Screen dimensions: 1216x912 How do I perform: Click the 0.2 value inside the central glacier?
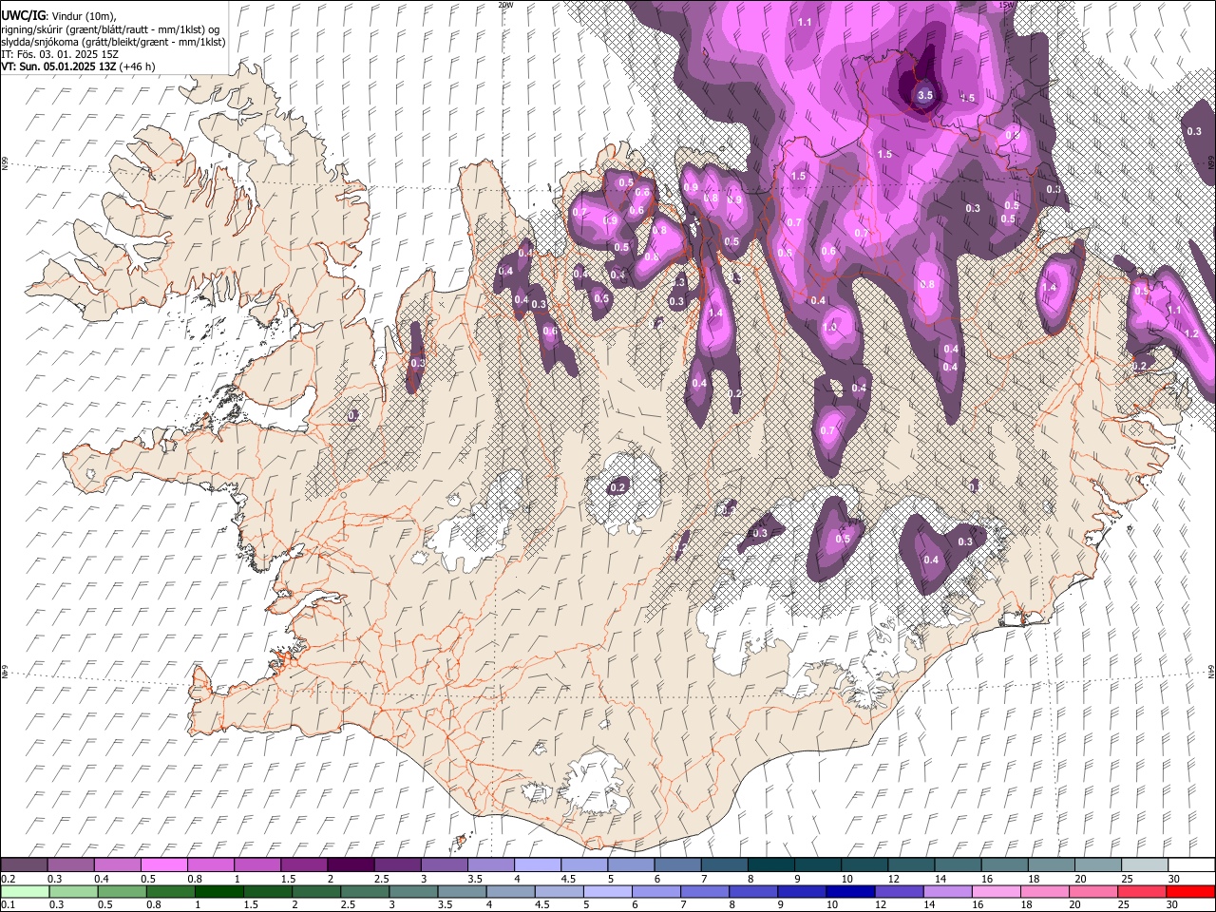(x=617, y=487)
